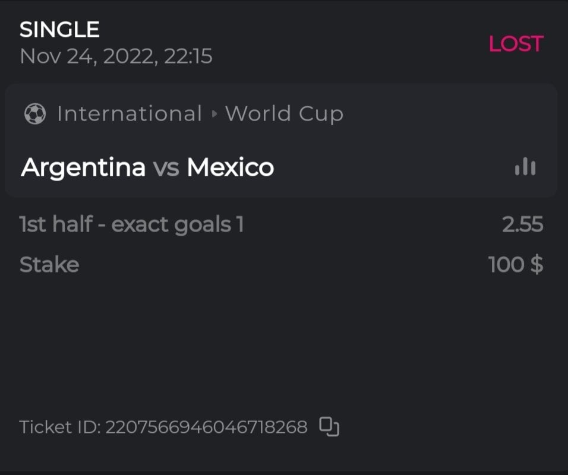Click the arrow between International and World Cup
The height and width of the screenshot is (475, 568).
click(214, 113)
